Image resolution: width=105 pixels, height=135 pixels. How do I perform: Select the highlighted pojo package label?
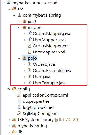point(32,59)
